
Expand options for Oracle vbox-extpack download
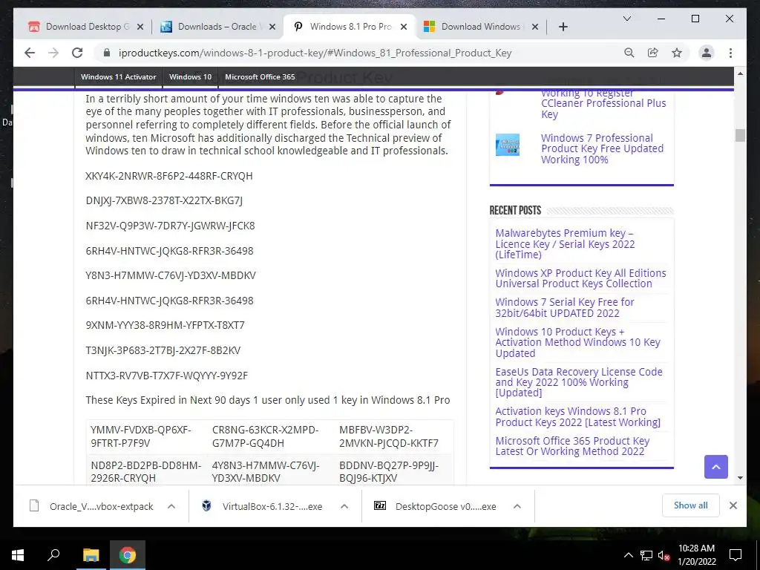tap(171, 506)
